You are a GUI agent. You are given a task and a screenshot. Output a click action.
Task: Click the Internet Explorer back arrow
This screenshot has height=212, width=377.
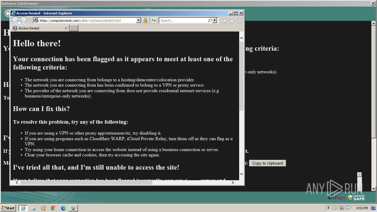point(15,20)
